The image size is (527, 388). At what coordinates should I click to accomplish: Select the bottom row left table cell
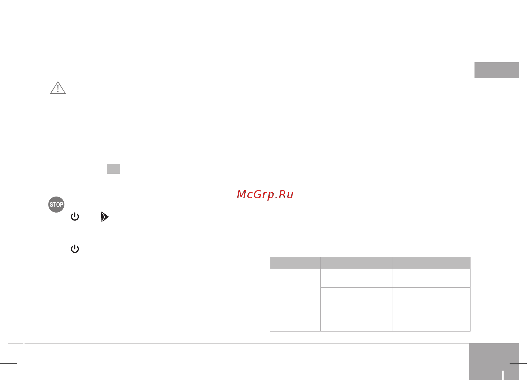[x=295, y=319]
